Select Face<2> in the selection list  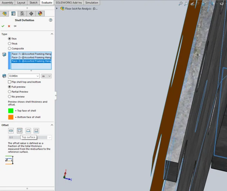pos(31,58)
